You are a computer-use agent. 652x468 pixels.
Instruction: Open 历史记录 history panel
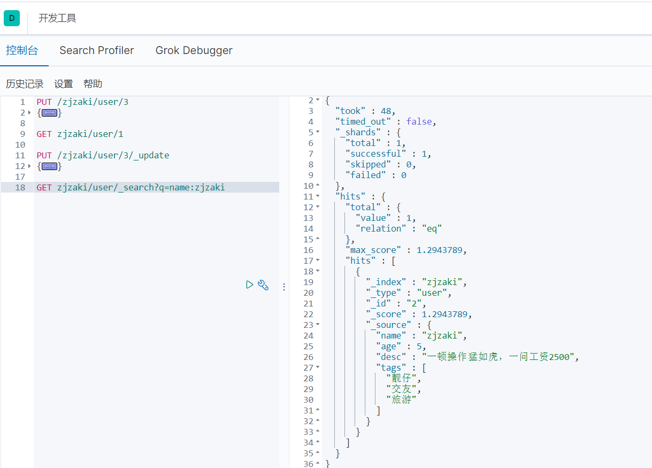[25, 84]
